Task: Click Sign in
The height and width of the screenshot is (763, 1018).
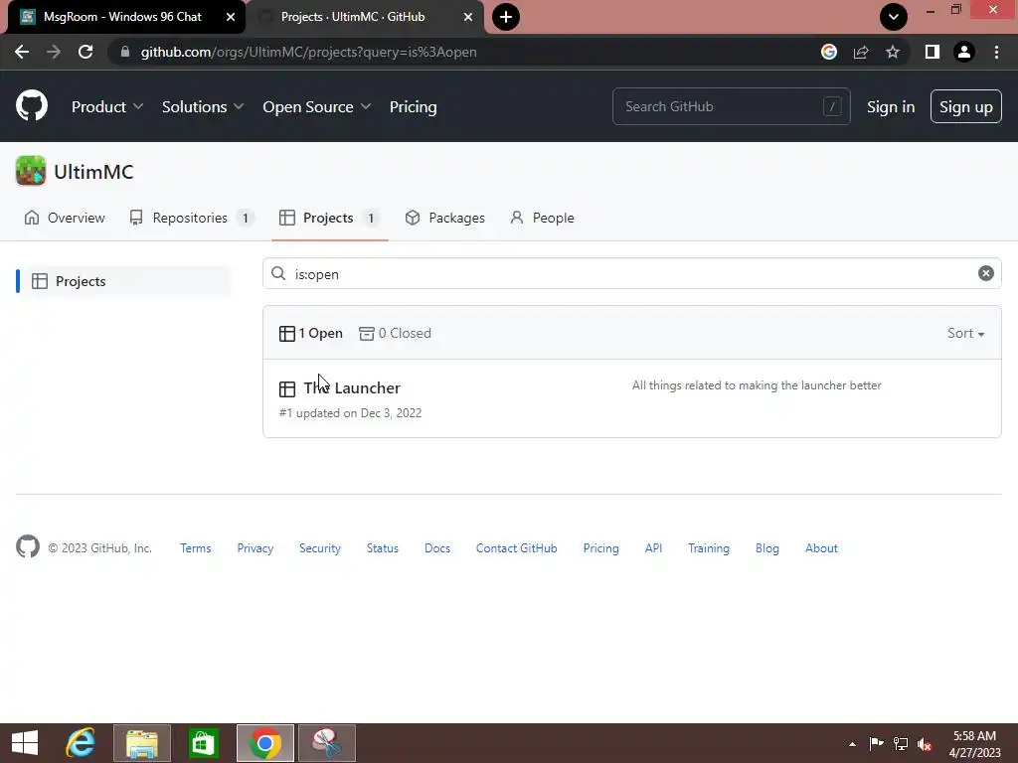Action: (890, 106)
